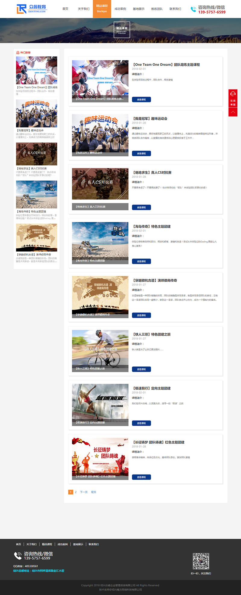Click 查看课程 for One Team One Dream course
This screenshot has width=241, height=595.
[141, 99]
